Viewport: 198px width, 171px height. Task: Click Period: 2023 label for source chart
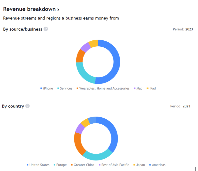183,29
